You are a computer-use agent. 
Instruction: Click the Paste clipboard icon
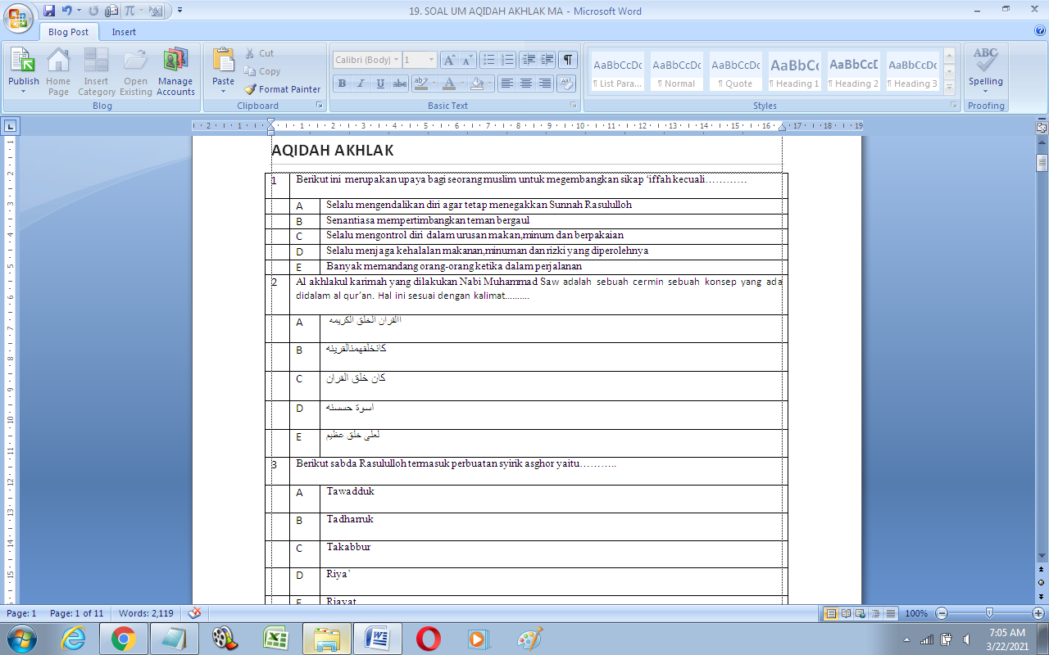coord(223,60)
